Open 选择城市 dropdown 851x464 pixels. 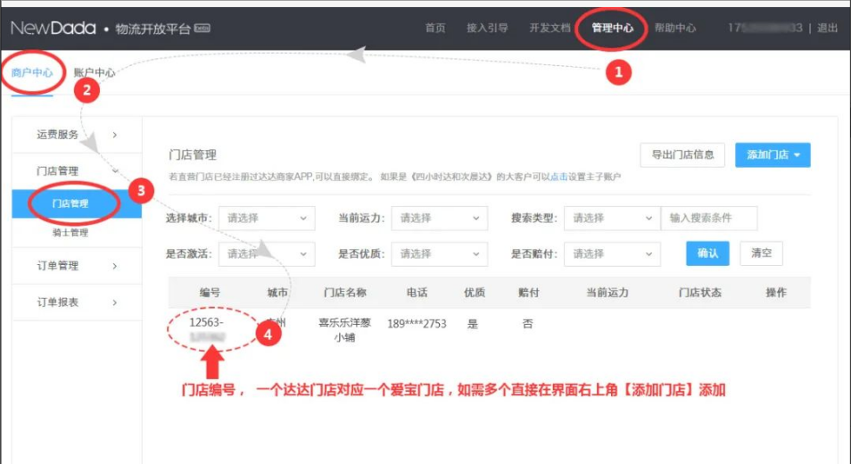tap(267, 219)
